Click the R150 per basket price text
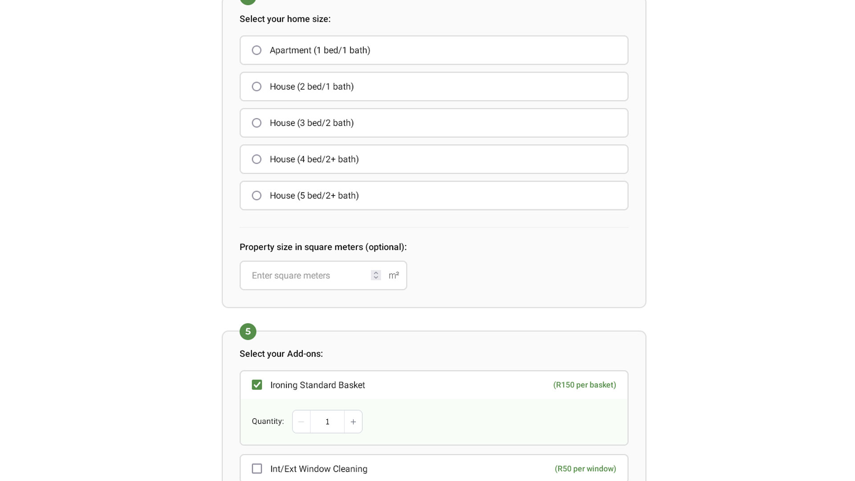 point(584,385)
